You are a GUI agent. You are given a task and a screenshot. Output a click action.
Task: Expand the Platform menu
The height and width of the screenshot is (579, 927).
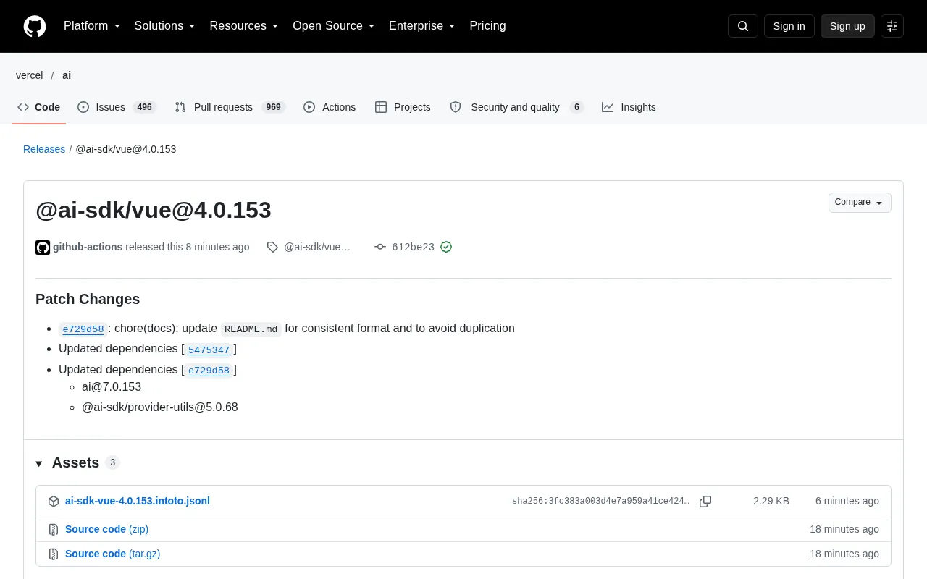tap(92, 26)
